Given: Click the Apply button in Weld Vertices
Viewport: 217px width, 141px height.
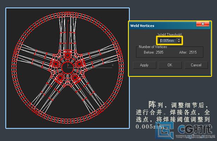Looking at the screenshot, I should click(x=144, y=65).
